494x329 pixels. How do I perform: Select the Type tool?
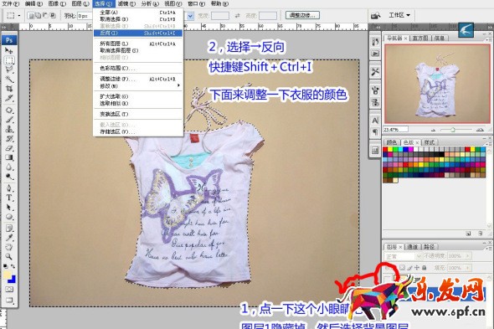pos(9,198)
